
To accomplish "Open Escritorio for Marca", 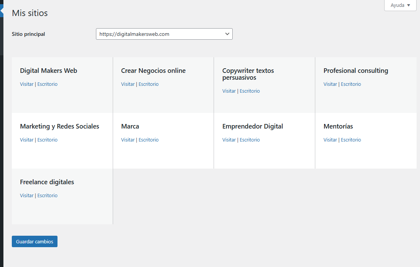I will pos(149,140).
